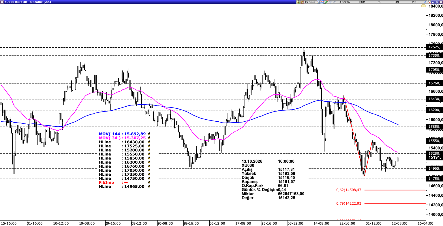Open the LIN scale selector

pos(397,2)
